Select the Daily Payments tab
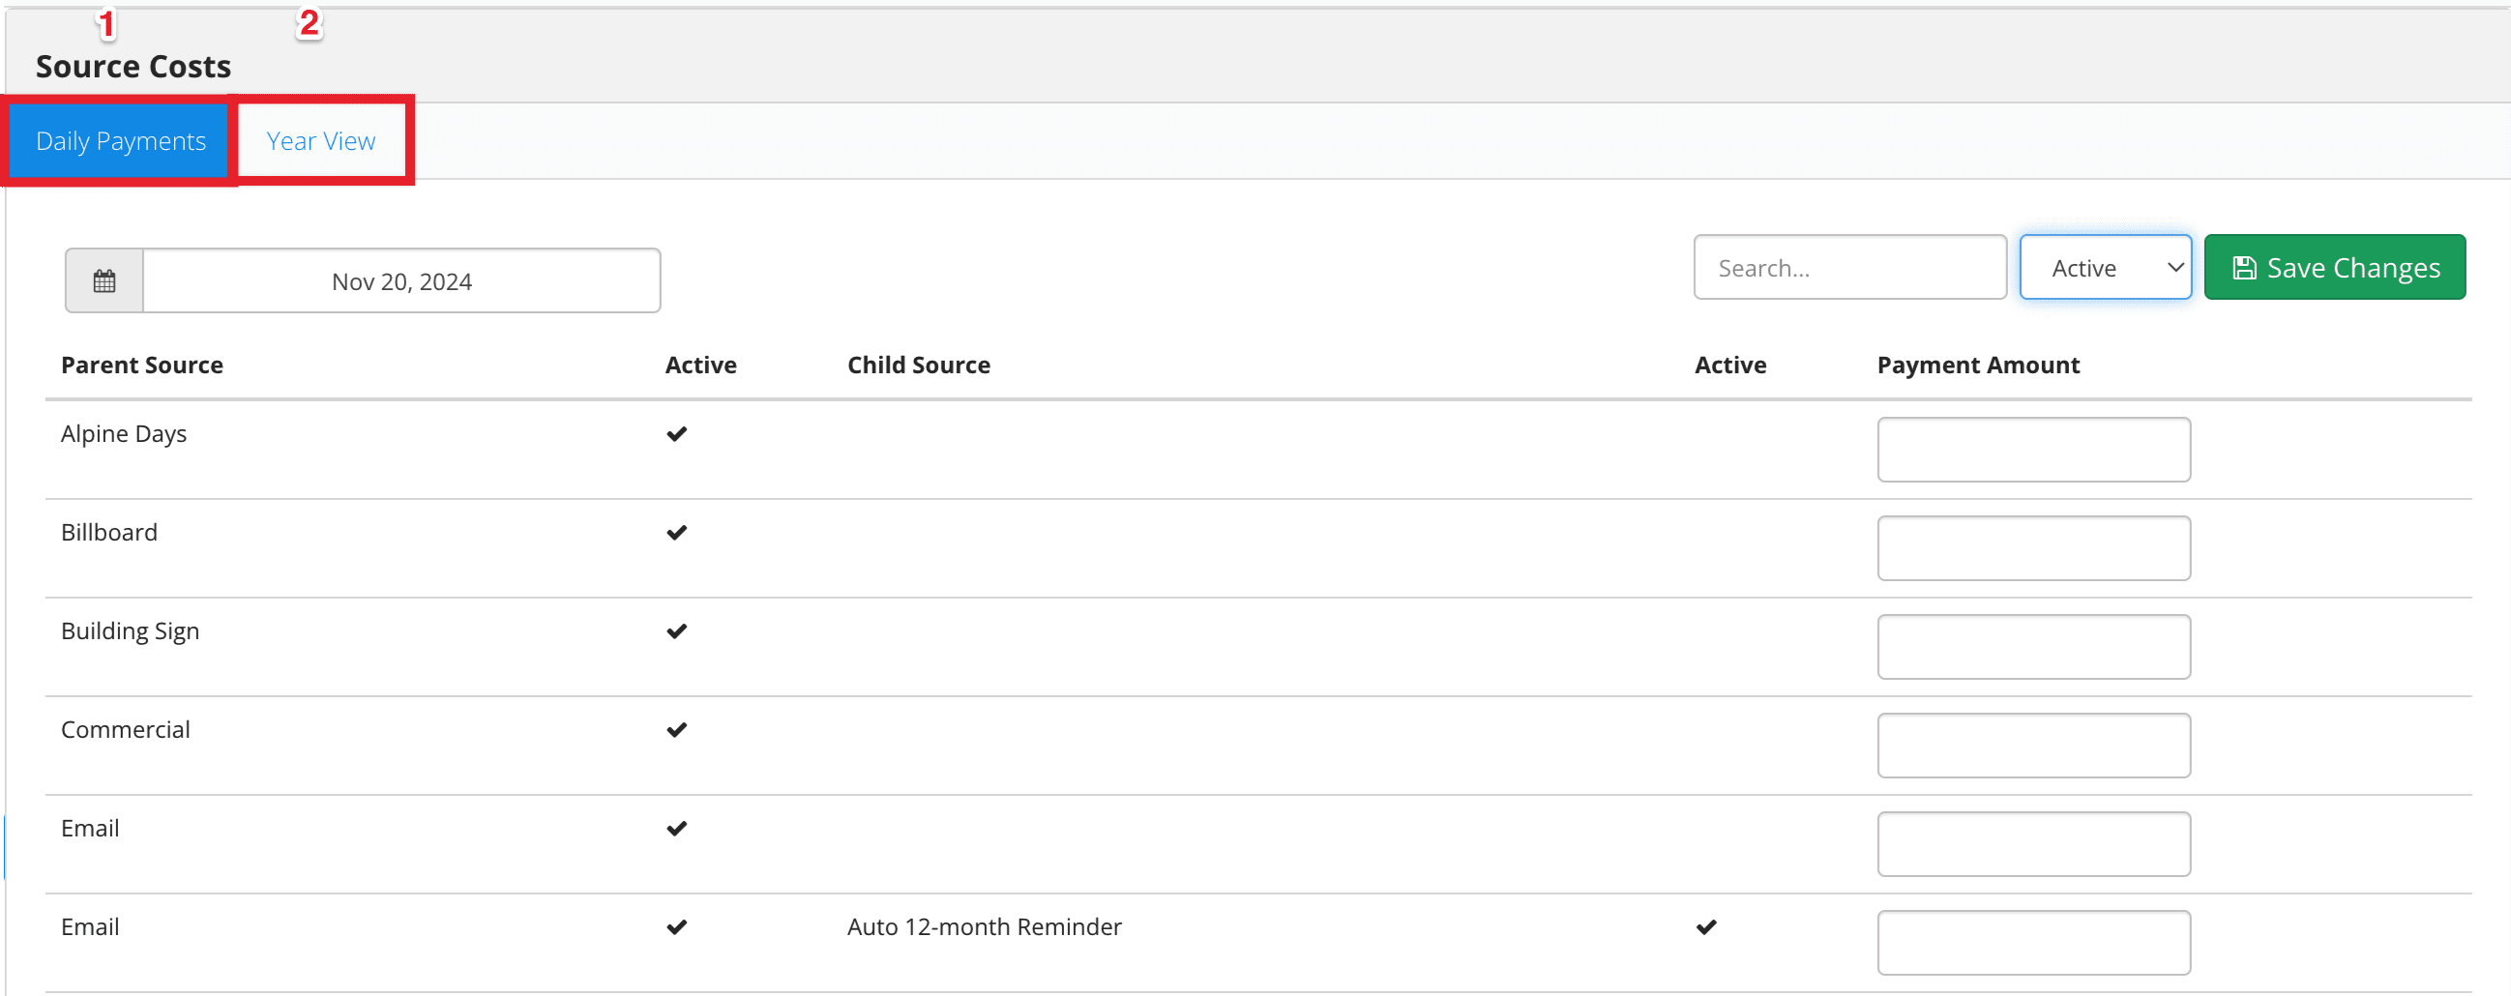Image resolution: width=2511 pixels, height=996 pixels. click(x=121, y=141)
